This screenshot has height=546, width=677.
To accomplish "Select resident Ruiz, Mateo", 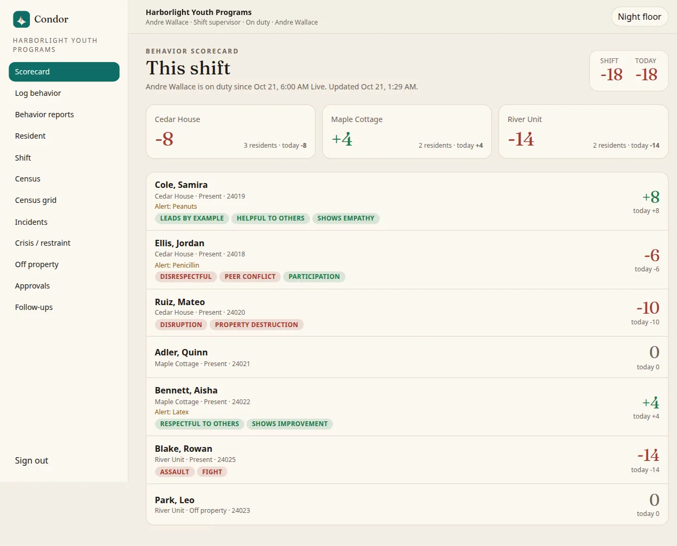I will coord(407,313).
